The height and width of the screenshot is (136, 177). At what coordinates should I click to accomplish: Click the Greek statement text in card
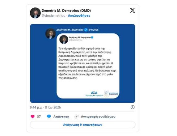coord(87,63)
